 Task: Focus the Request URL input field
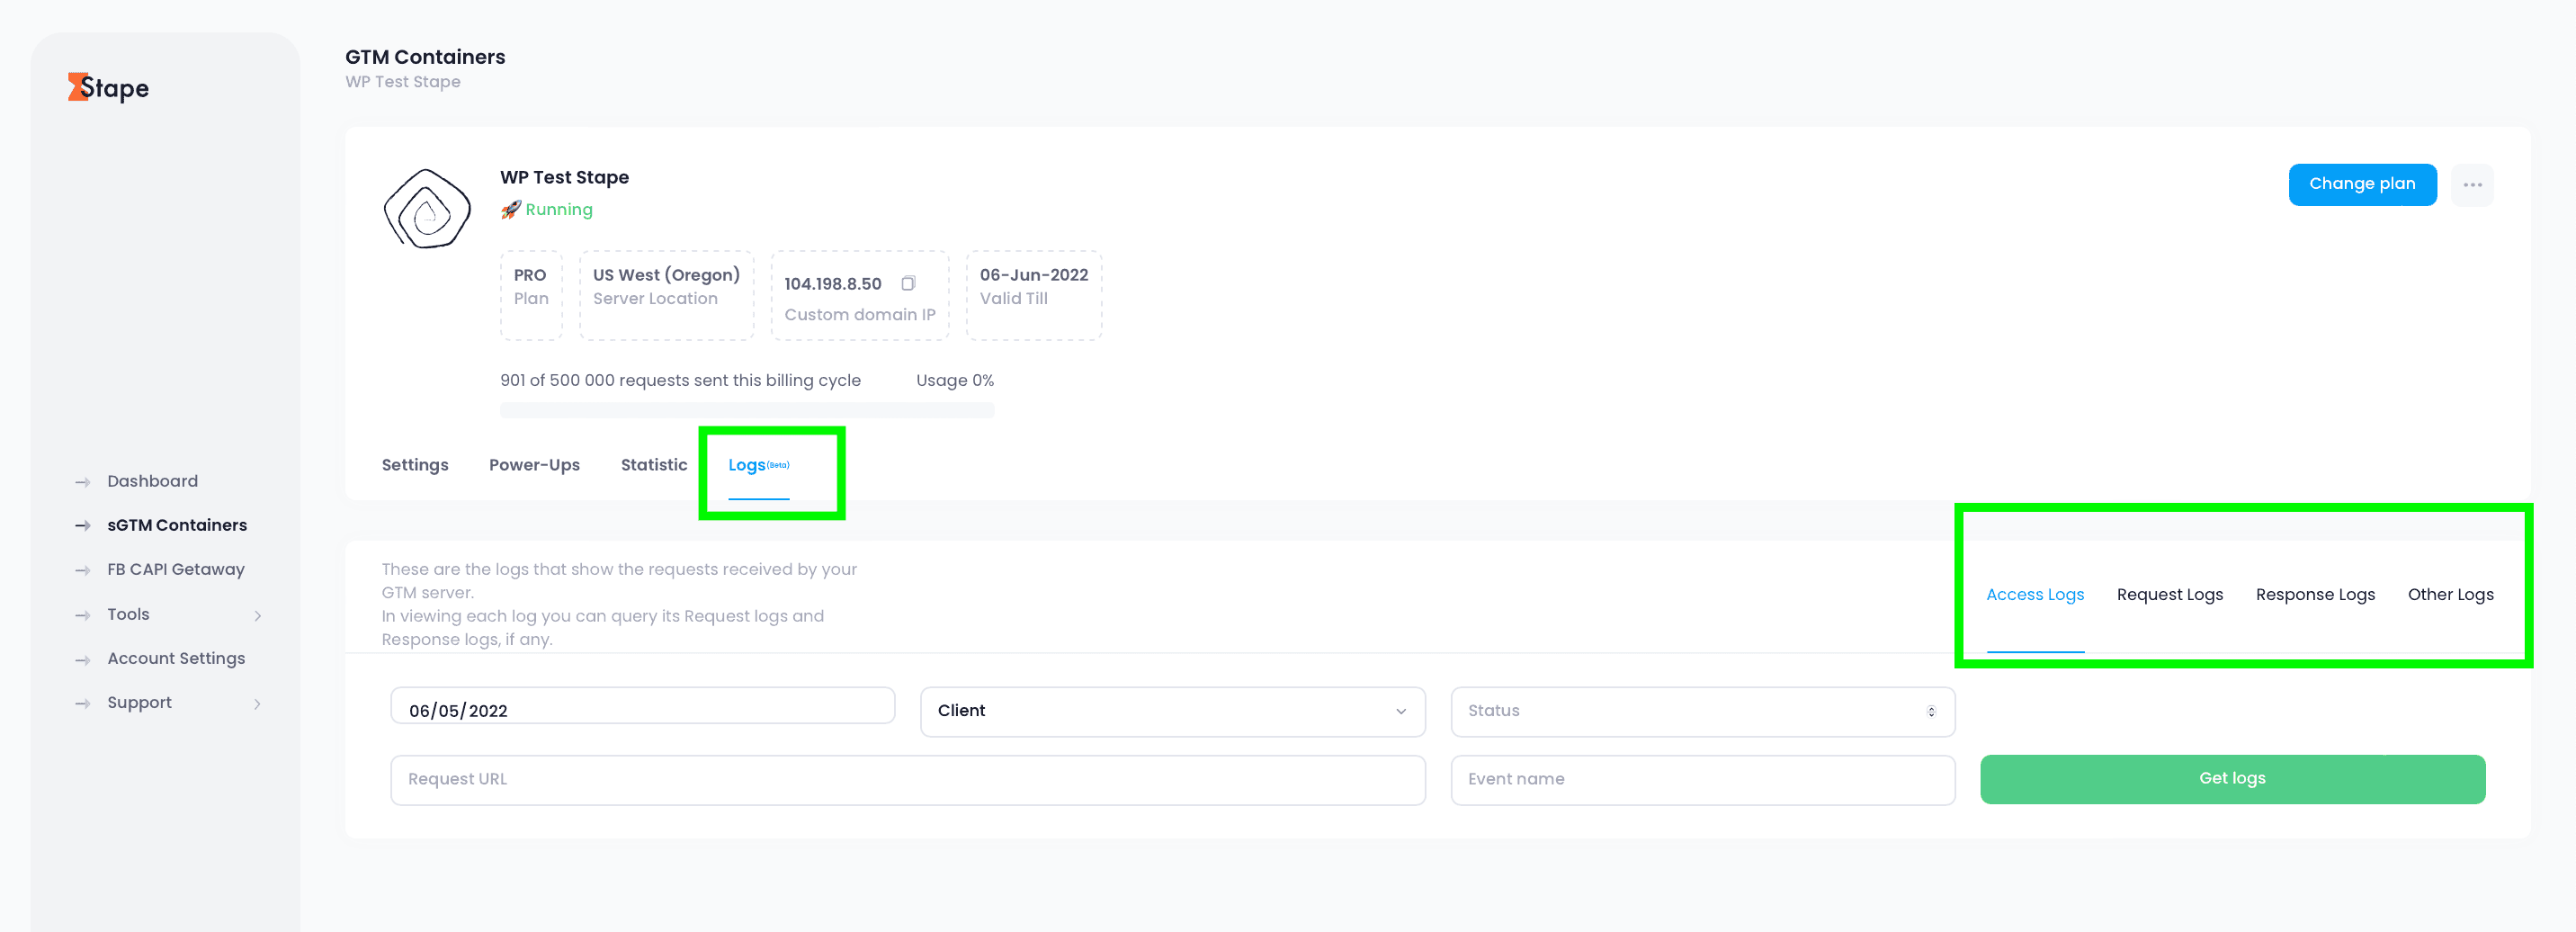[x=907, y=779]
